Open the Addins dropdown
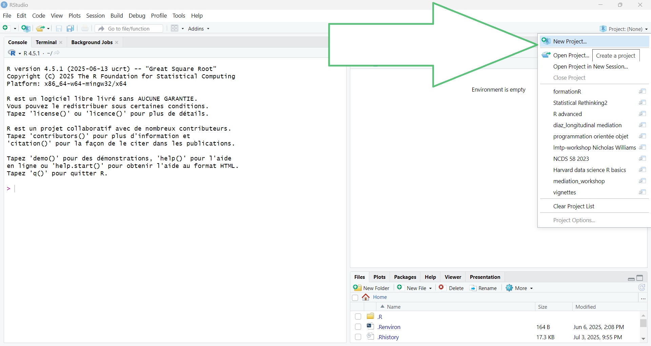Viewport: 651px width, 346px height. pyautogui.click(x=199, y=29)
